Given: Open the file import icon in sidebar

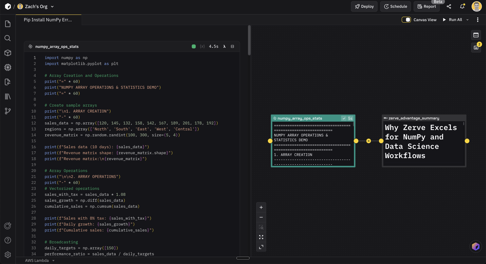Looking at the screenshot, I should (x=8, y=82).
